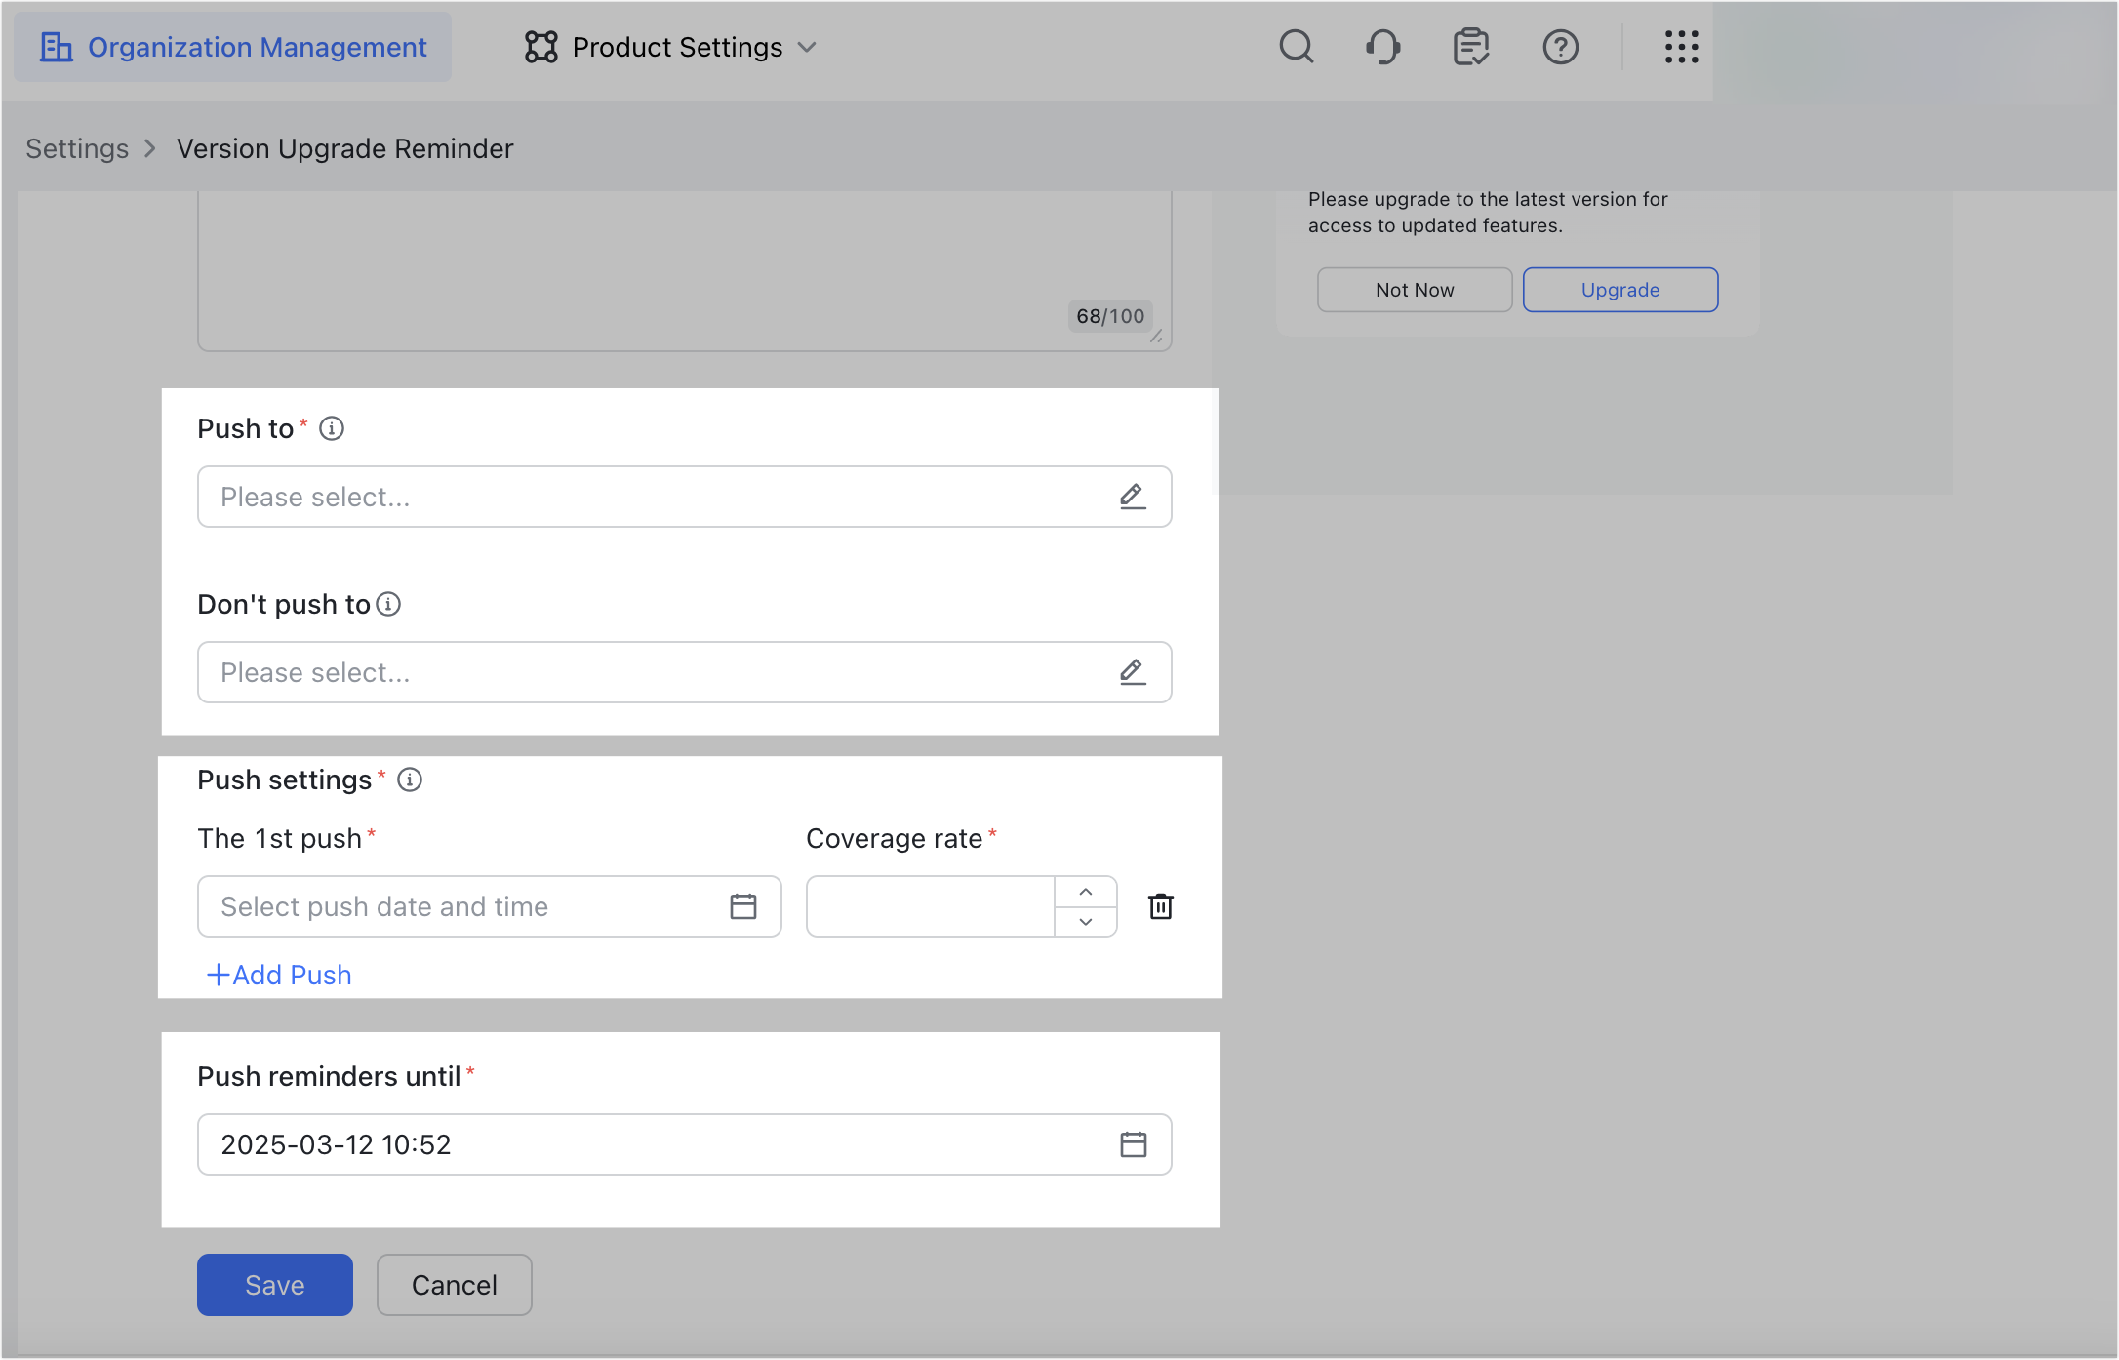
Task: View the Push settings info tooltip
Action: [x=410, y=780]
